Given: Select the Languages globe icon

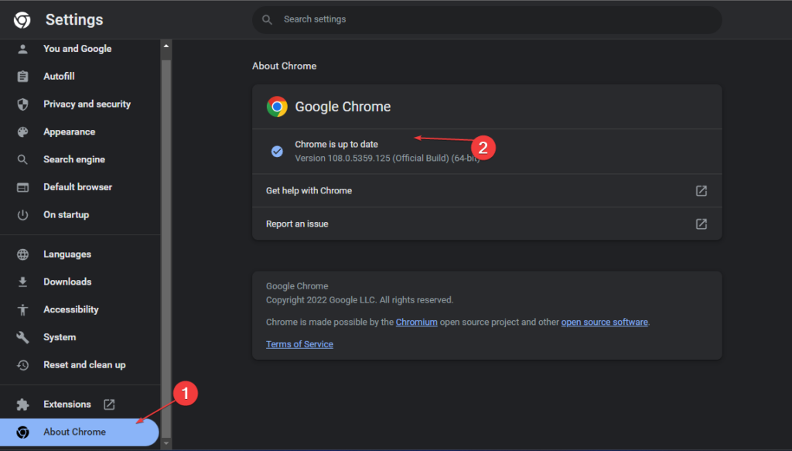Looking at the screenshot, I should (x=22, y=255).
